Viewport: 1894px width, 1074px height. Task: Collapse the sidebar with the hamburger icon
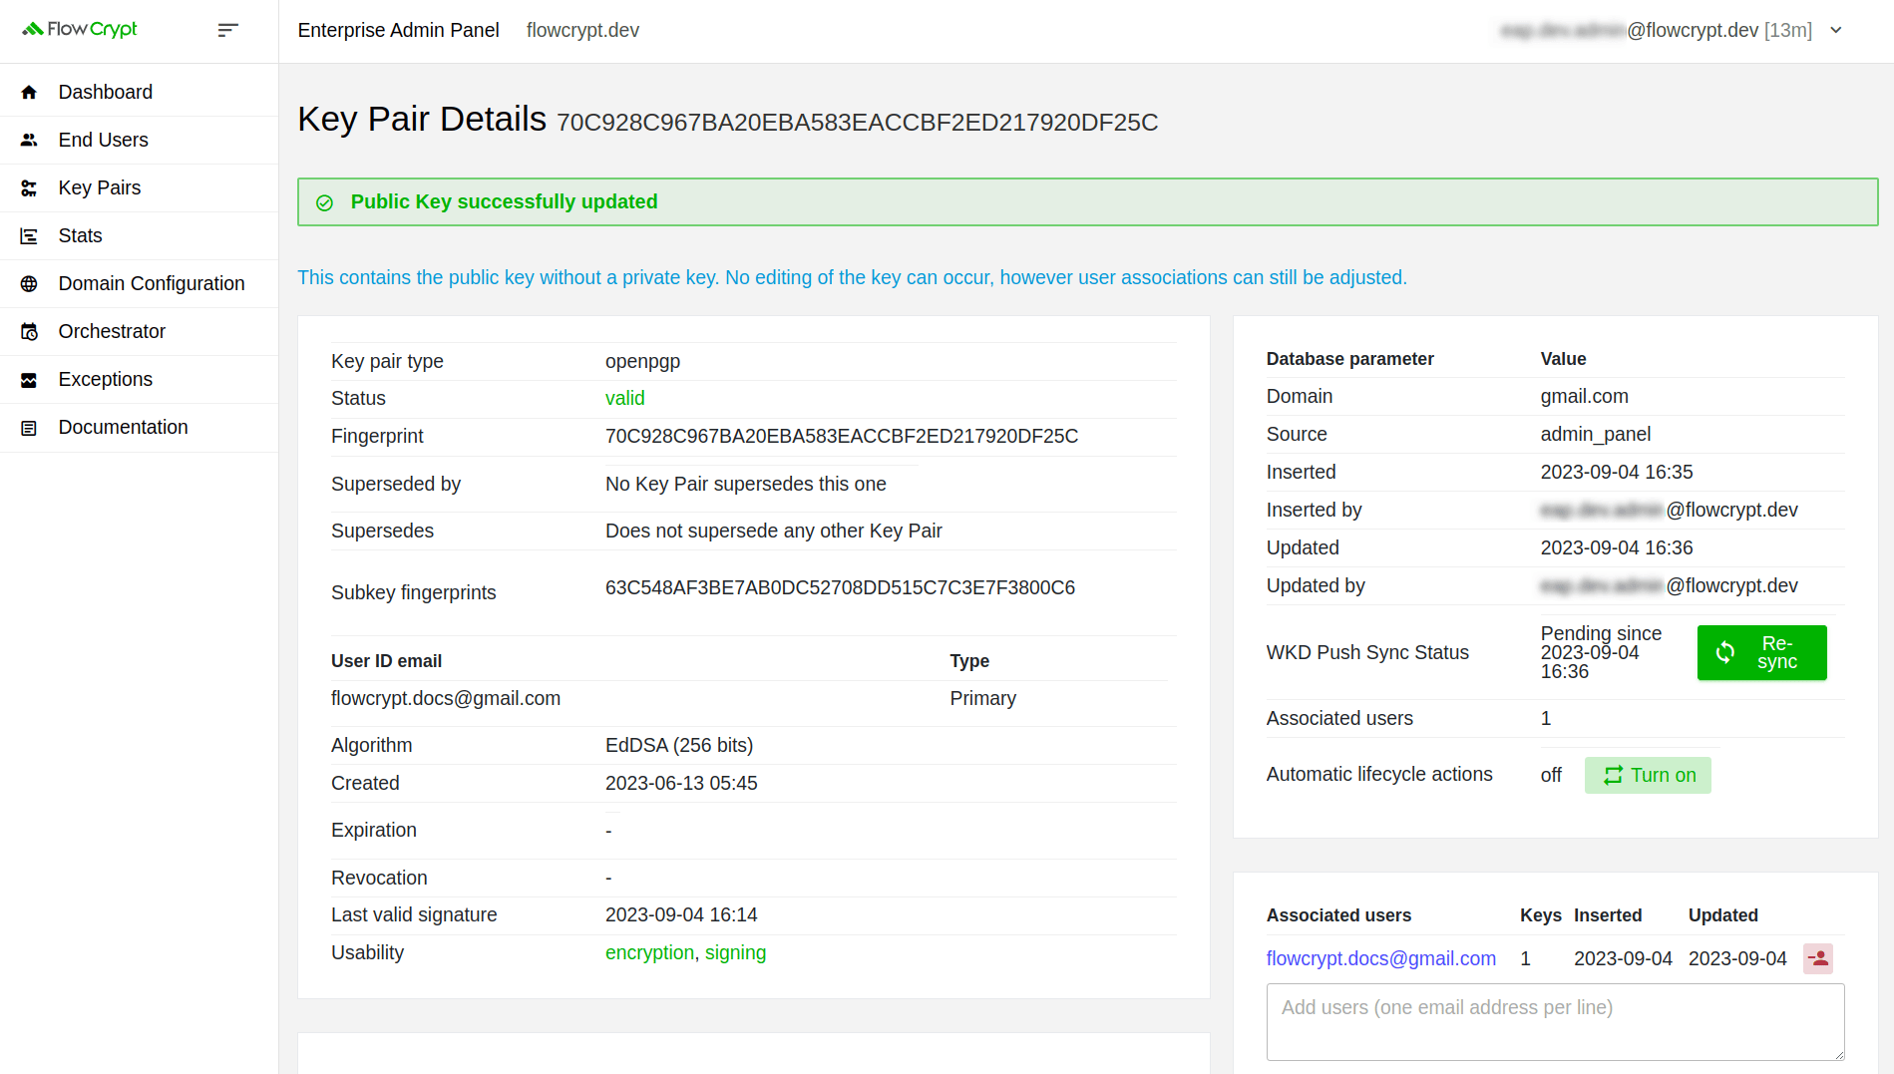click(227, 30)
